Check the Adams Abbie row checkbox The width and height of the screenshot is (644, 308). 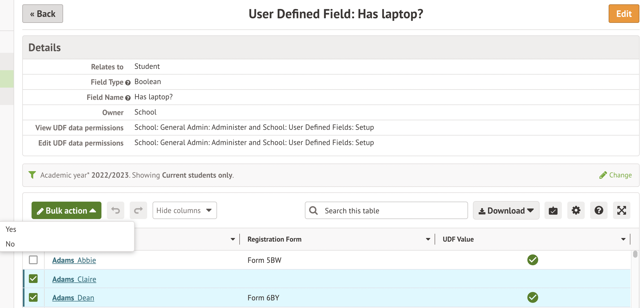(33, 260)
